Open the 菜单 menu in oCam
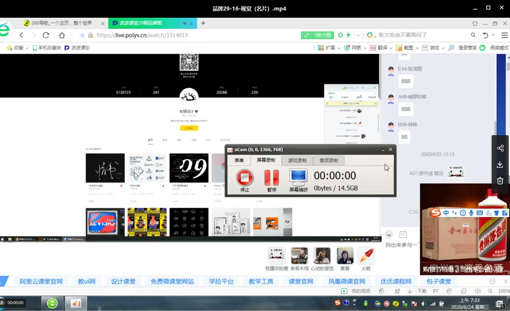The height and width of the screenshot is (311, 510). point(239,160)
